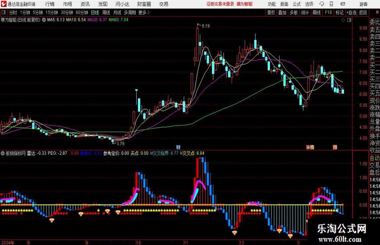Expand the 更多 period options
380x245 pixels.
point(144,12)
